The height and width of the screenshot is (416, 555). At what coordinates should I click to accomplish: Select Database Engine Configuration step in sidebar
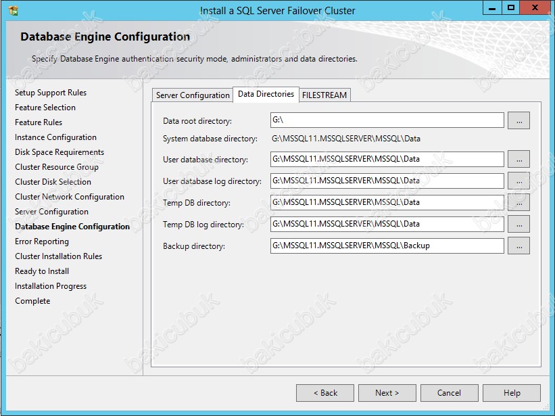(x=72, y=227)
